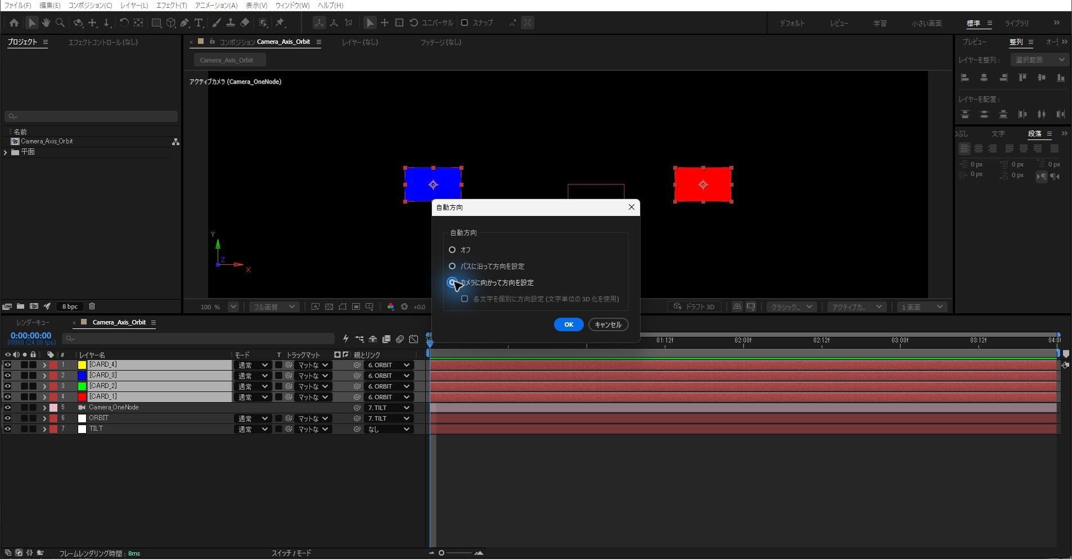Image resolution: width=1072 pixels, height=559 pixels.
Task: Select the Pen tool
Action: 184,23
